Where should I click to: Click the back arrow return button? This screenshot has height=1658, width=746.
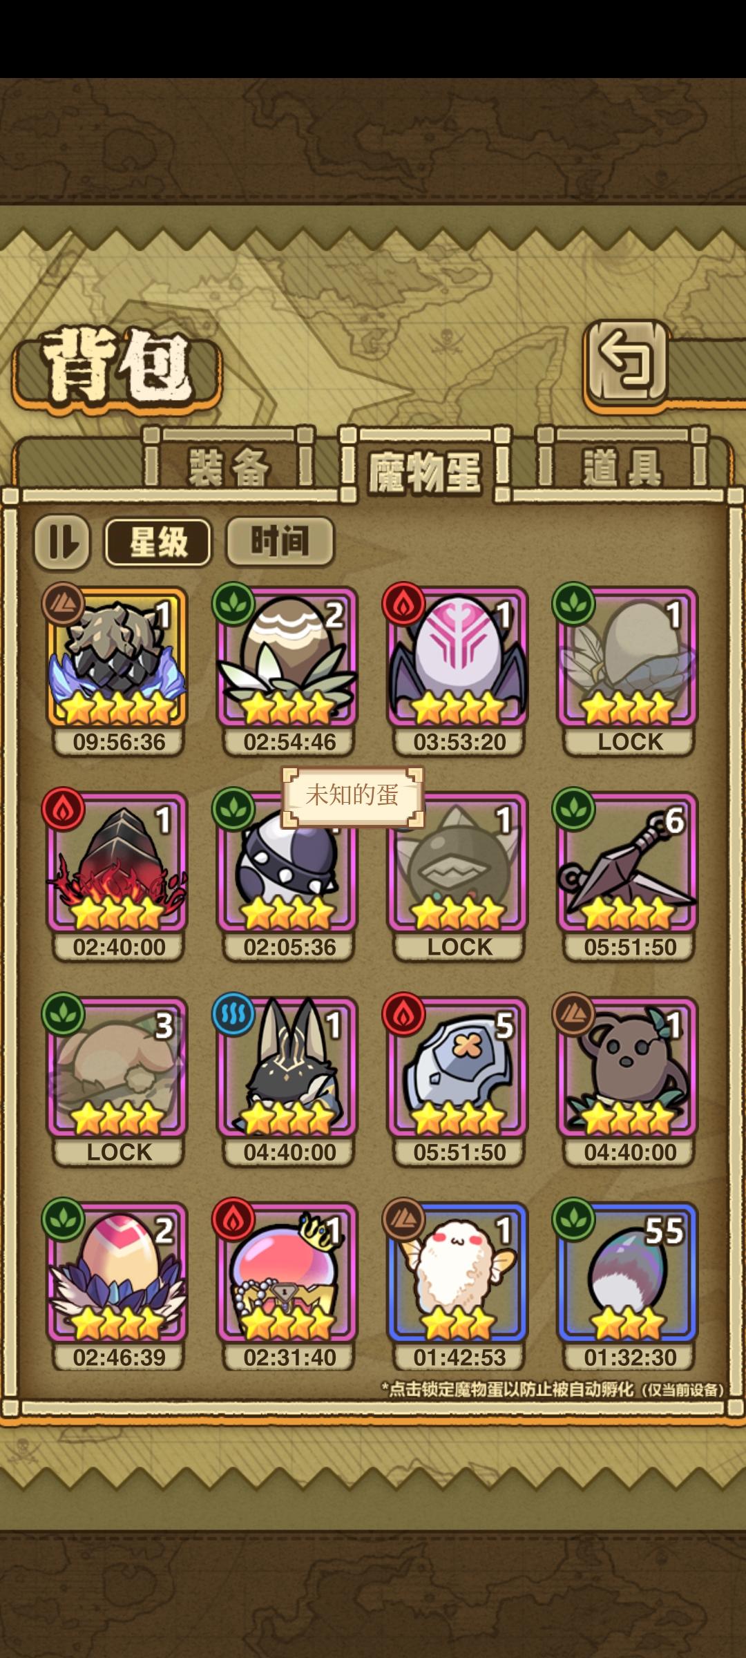[627, 361]
